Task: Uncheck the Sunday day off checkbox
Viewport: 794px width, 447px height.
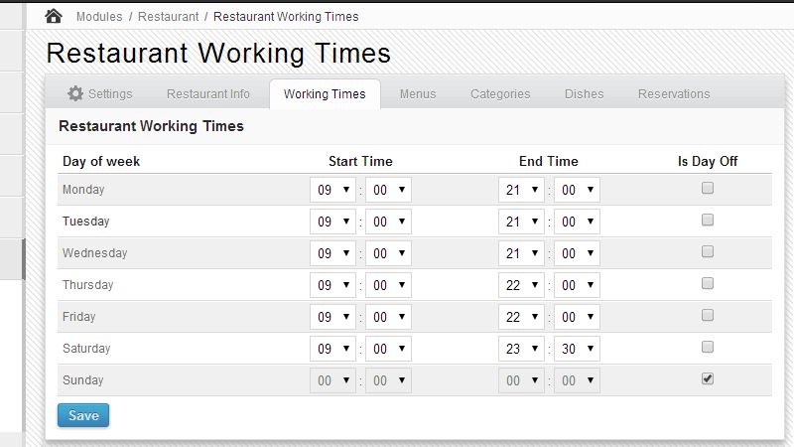Action: (708, 378)
